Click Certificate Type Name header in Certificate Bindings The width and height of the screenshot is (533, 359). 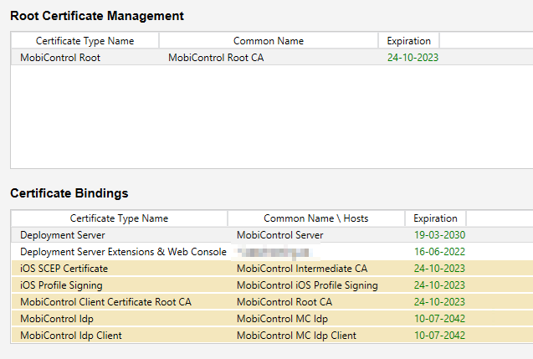[x=119, y=218]
